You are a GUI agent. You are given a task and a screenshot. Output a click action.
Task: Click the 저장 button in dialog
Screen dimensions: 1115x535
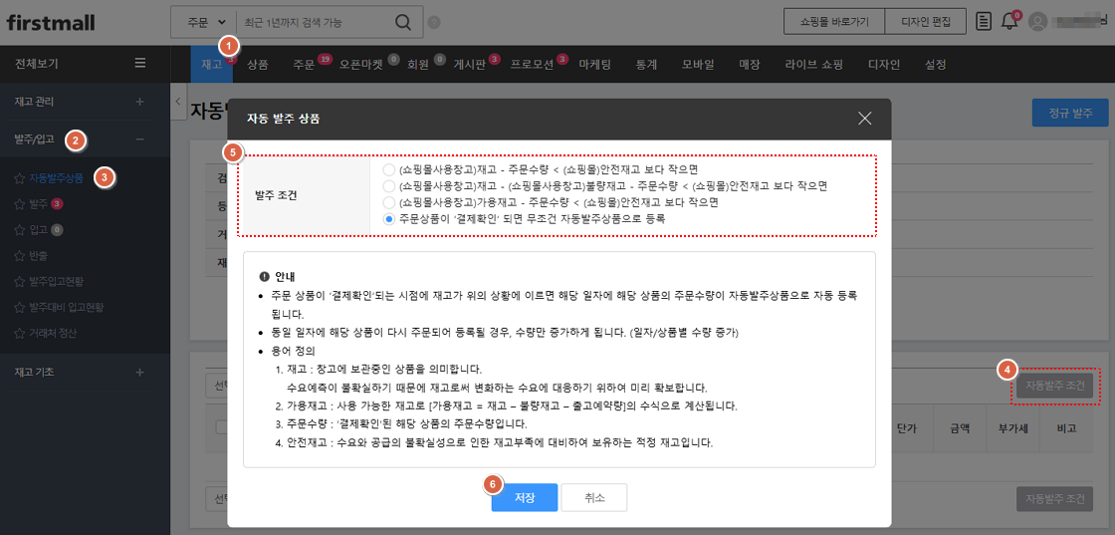524,497
